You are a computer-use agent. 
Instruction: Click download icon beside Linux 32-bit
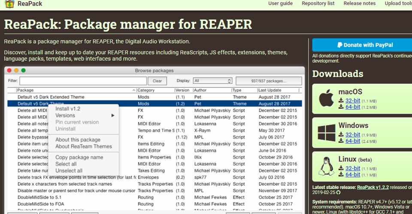coord(341,168)
